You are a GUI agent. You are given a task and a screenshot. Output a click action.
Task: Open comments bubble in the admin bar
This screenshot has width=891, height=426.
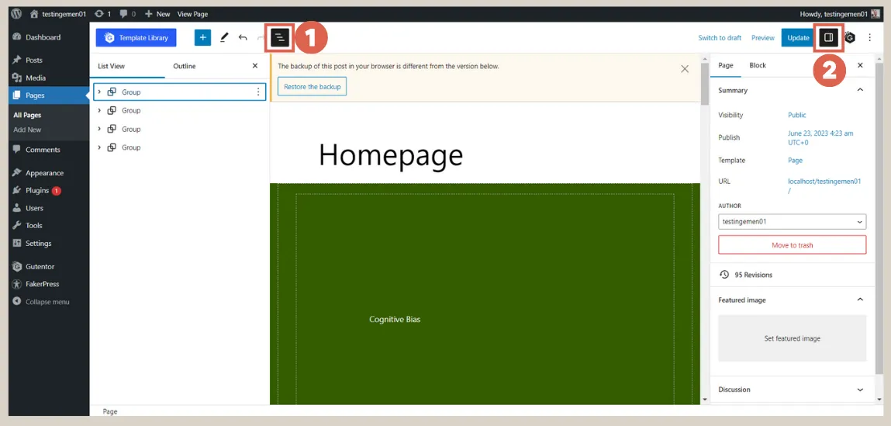click(128, 14)
